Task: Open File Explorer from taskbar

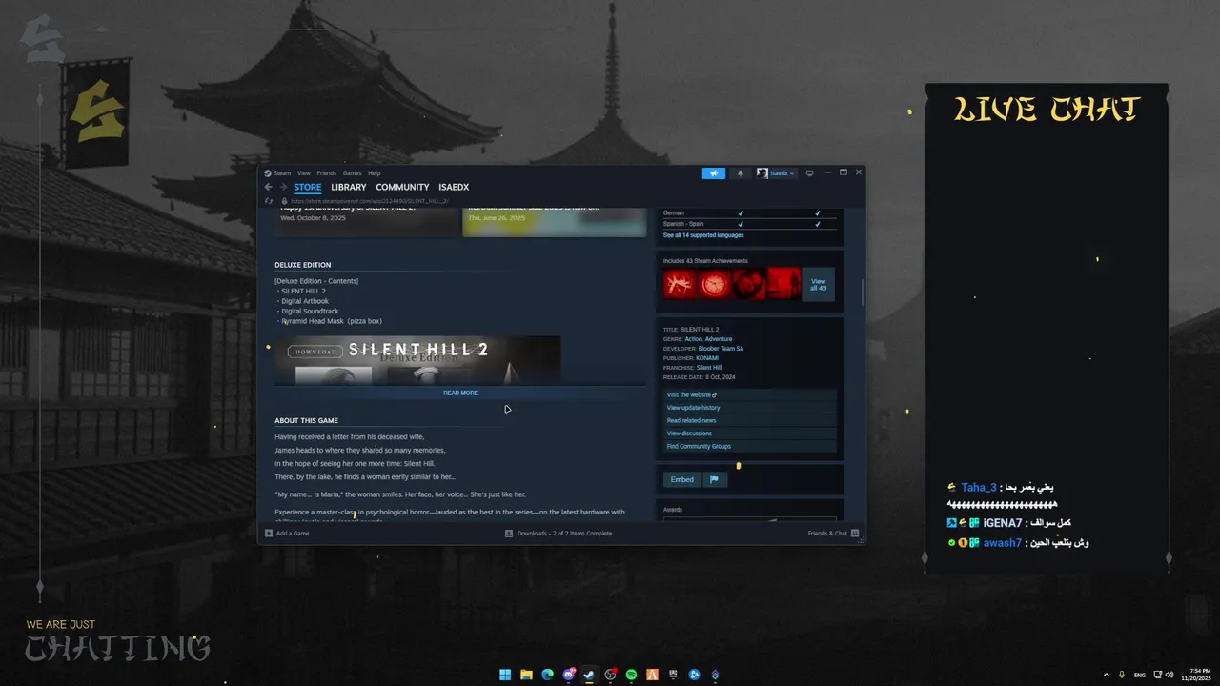Action: click(526, 675)
